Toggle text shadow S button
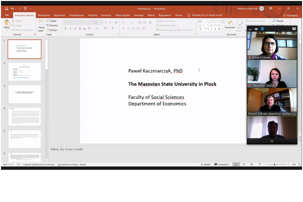The image size is (303, 202). click(80, 28)
